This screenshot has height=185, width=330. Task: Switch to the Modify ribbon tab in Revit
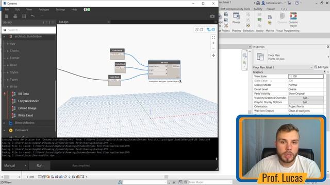point(258,9)
